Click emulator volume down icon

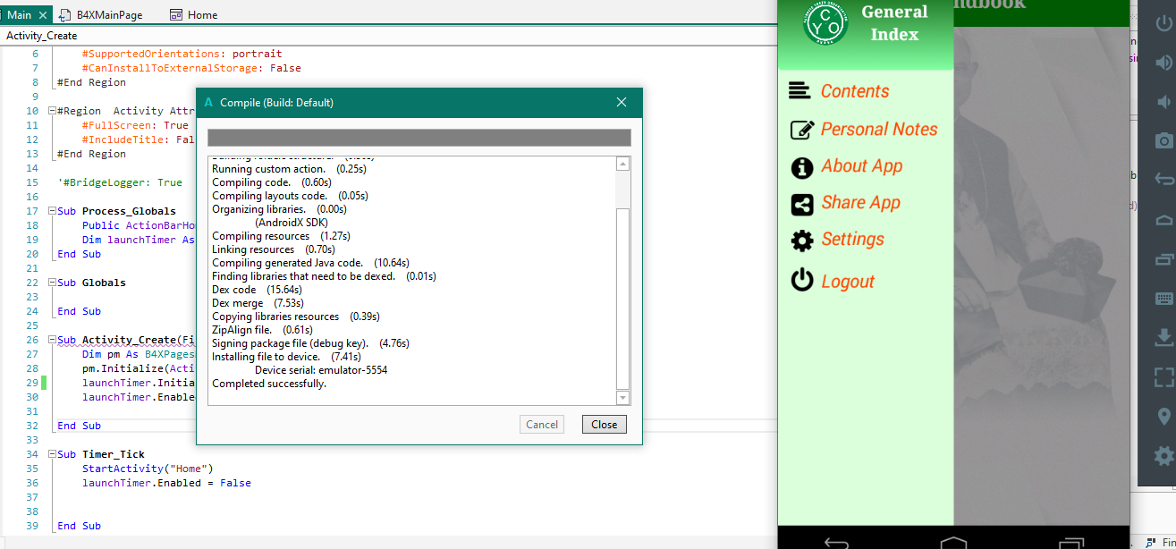[x=1163, y=101]
